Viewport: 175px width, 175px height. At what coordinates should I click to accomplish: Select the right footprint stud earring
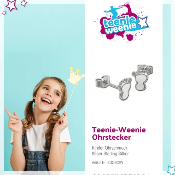pyautogui.click(x=142, y=77)
